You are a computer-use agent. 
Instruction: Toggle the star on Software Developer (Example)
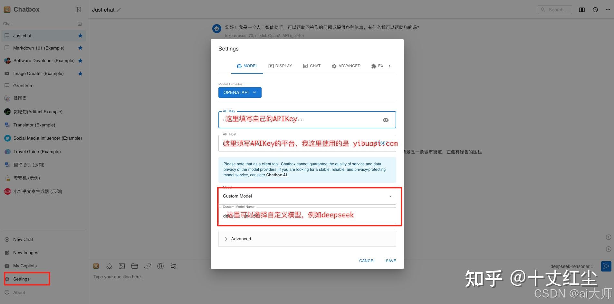tap(81, 60)
